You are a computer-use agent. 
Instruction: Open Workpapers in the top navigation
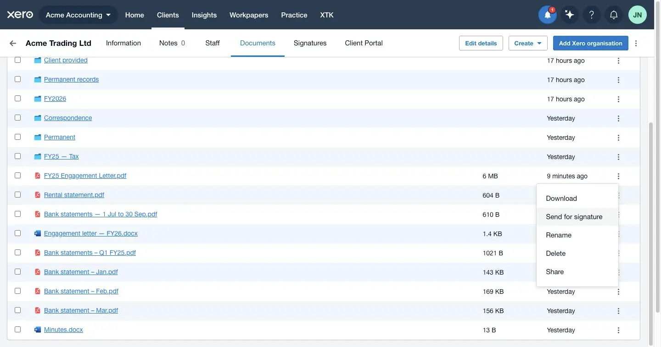pyautogui.click(x=249, y=15)
